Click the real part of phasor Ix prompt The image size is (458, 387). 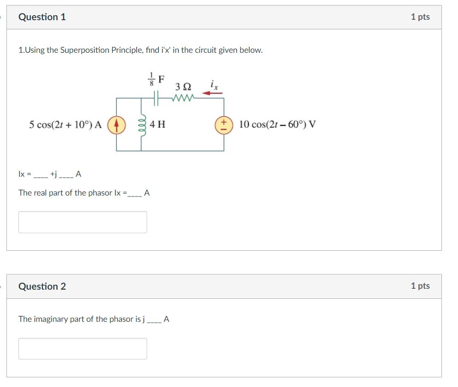tap(84, 192)
